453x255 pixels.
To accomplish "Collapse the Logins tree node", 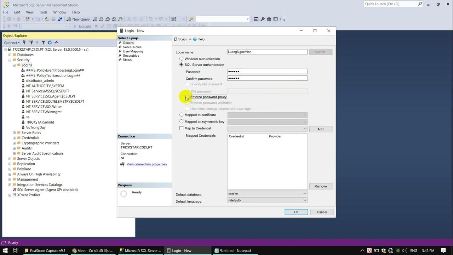I will coord(15,65).
